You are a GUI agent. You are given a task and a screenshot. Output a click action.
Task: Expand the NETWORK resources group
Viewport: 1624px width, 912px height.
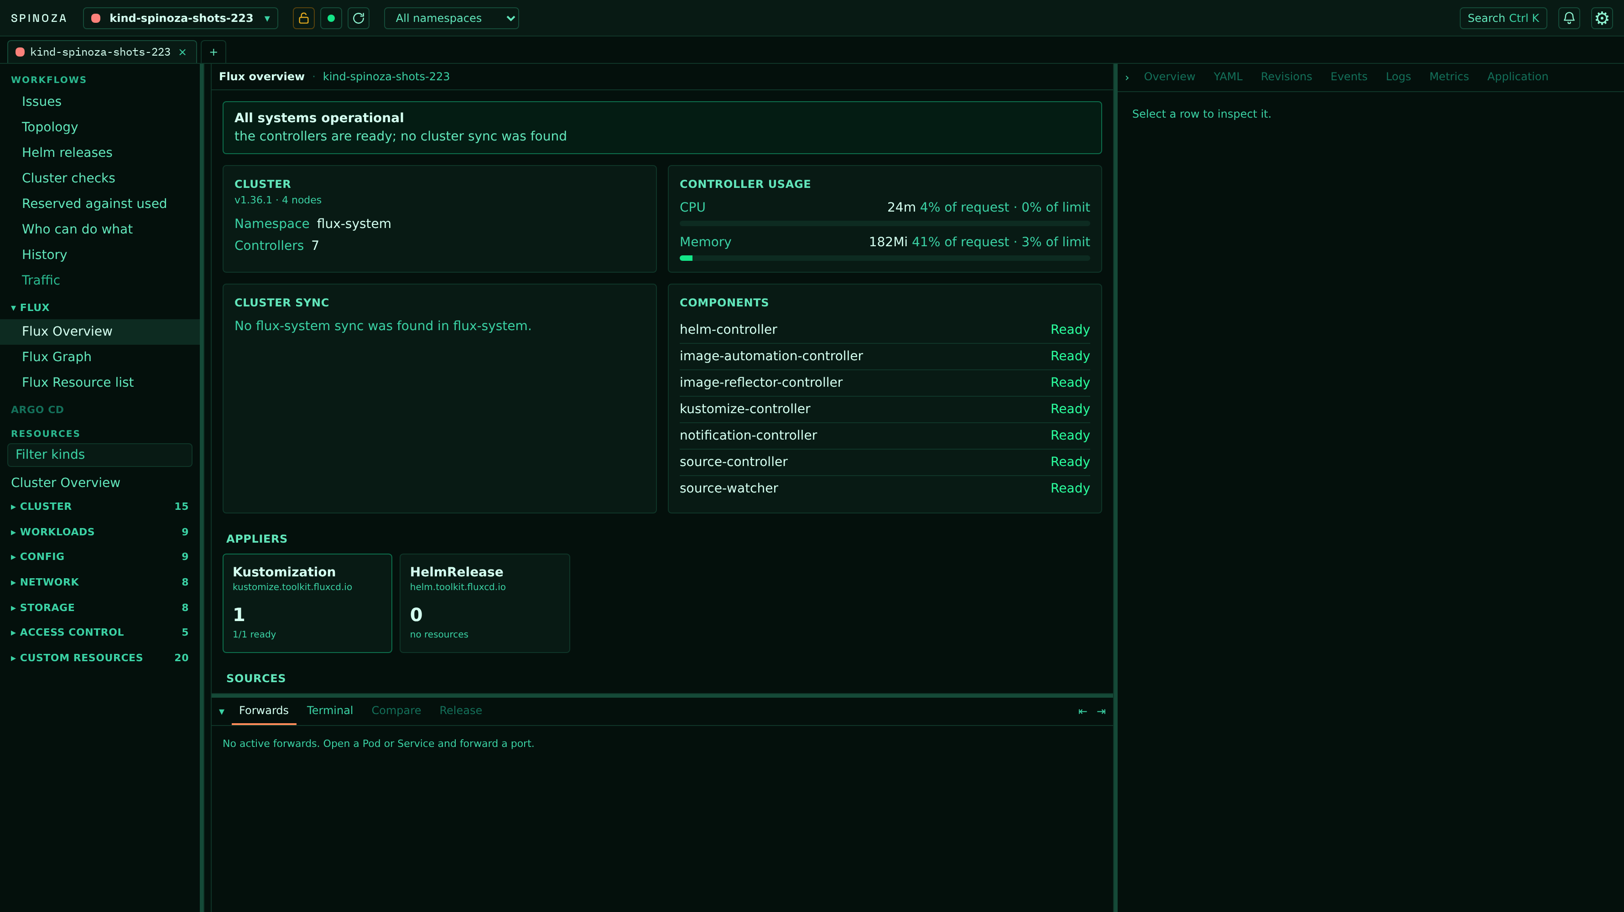click(x=99, y=582)
